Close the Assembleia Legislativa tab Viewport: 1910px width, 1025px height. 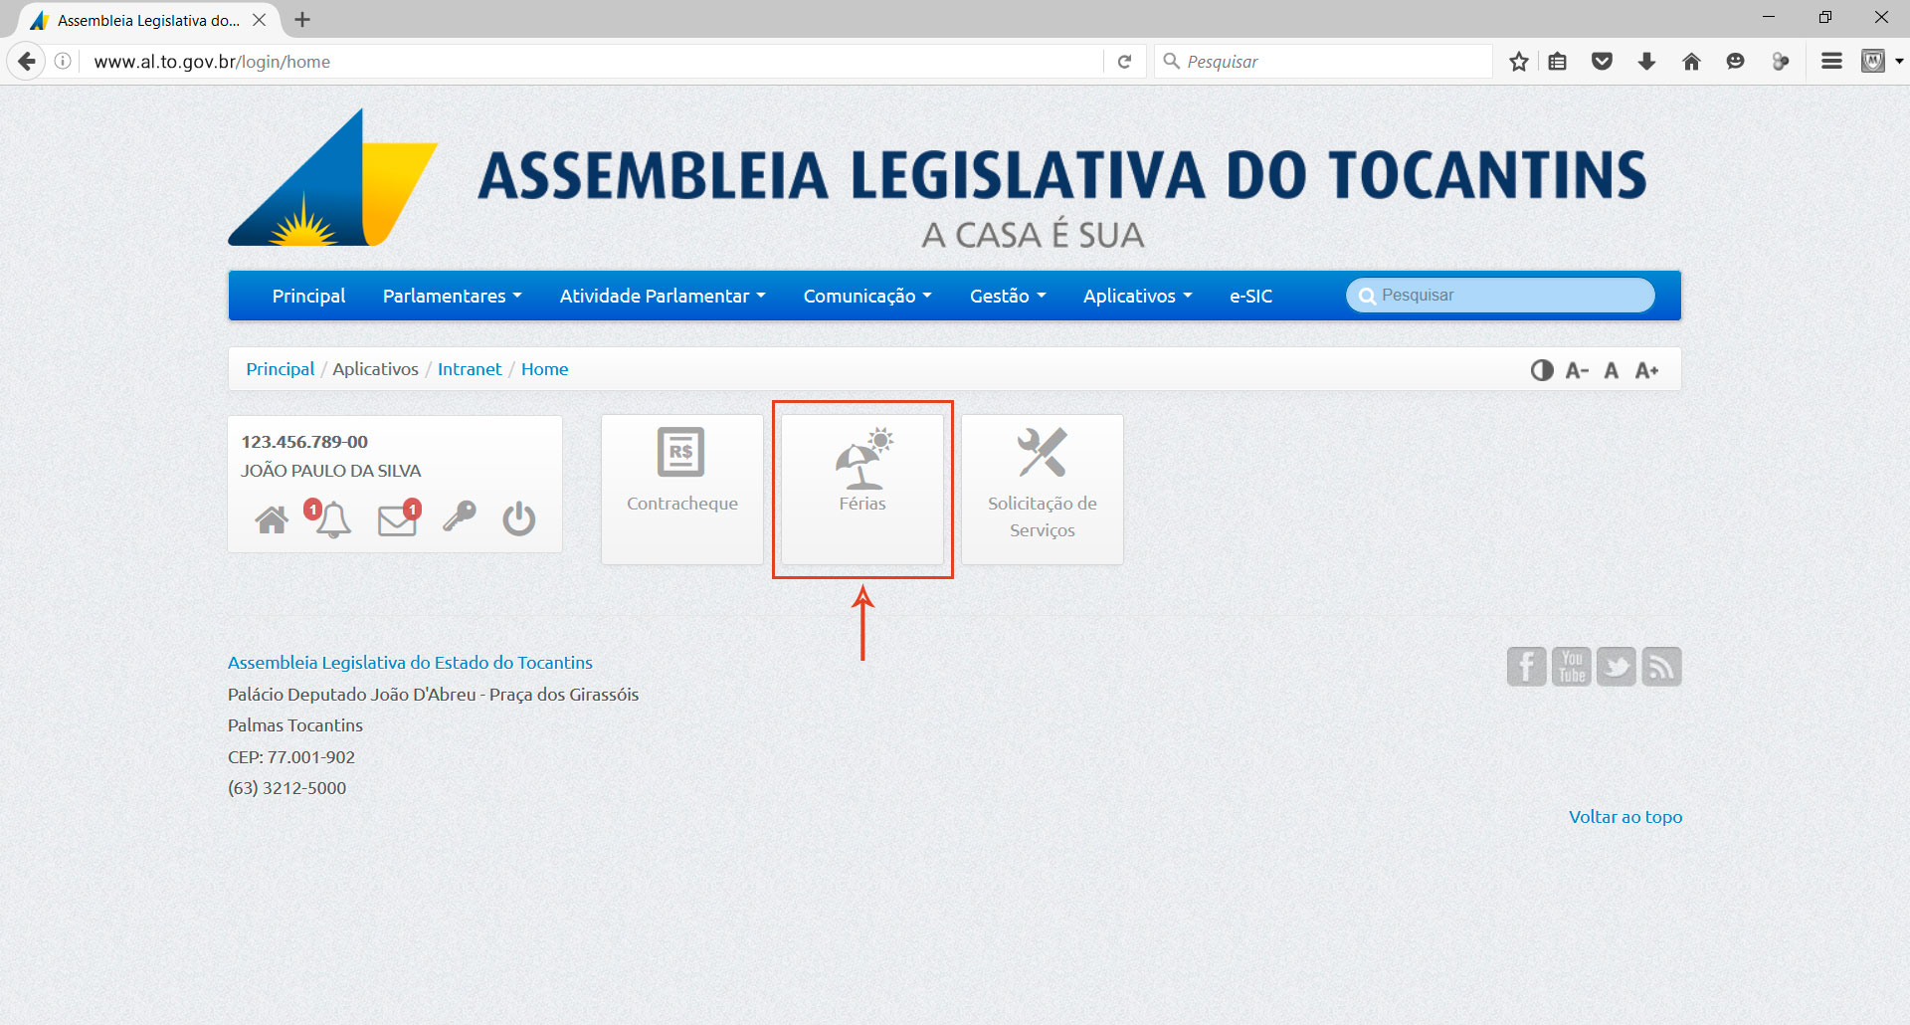pos(259,20)
